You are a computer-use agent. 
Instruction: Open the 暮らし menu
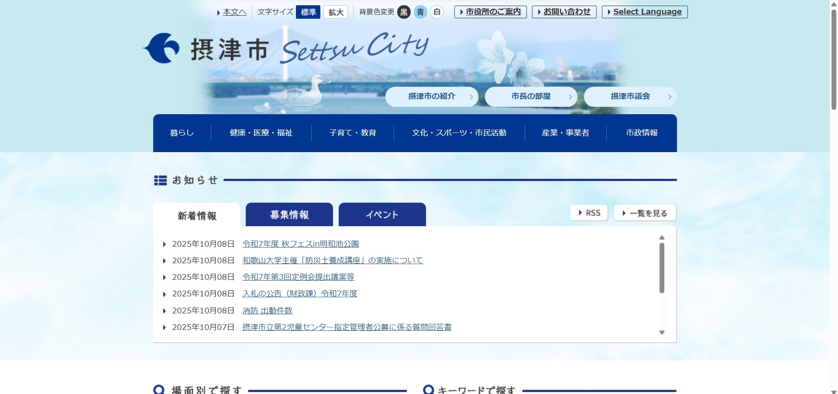click(182, 133)
